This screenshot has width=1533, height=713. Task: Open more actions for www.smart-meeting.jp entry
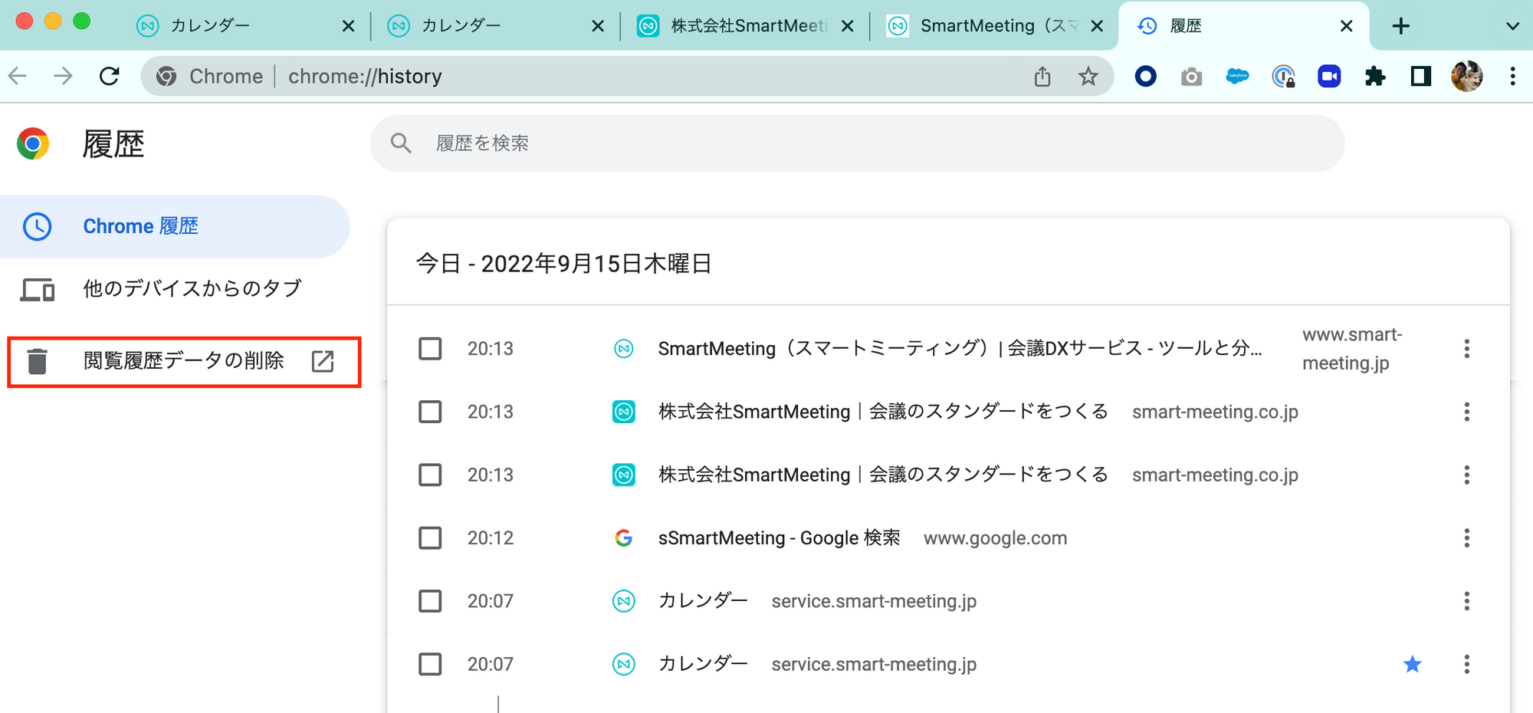coord(1466,349)
